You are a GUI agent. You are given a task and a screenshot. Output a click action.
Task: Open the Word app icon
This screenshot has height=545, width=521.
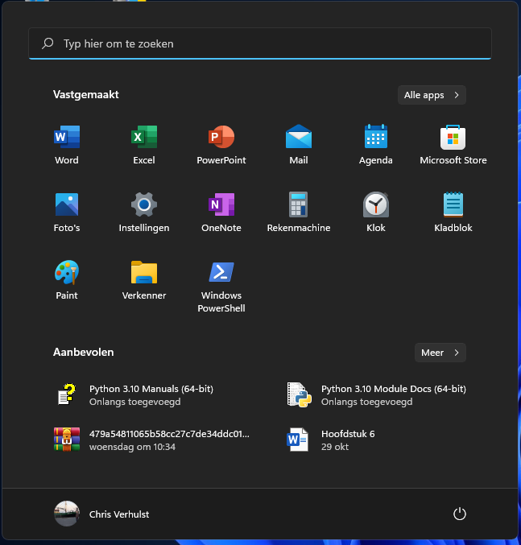pos(67,137)
